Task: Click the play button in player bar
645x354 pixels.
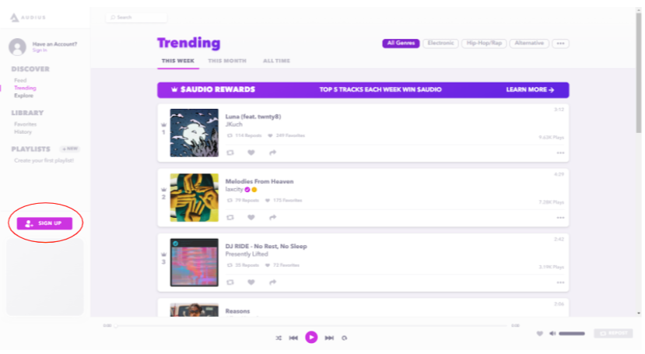Action: (x=311, y=338)
